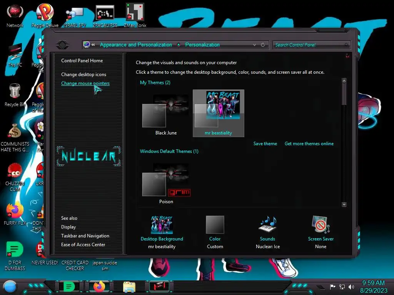Select the CREDIT CARD CHECKER desktop item
This screenshot has height=295, width=394.
(x=75, y=265)
